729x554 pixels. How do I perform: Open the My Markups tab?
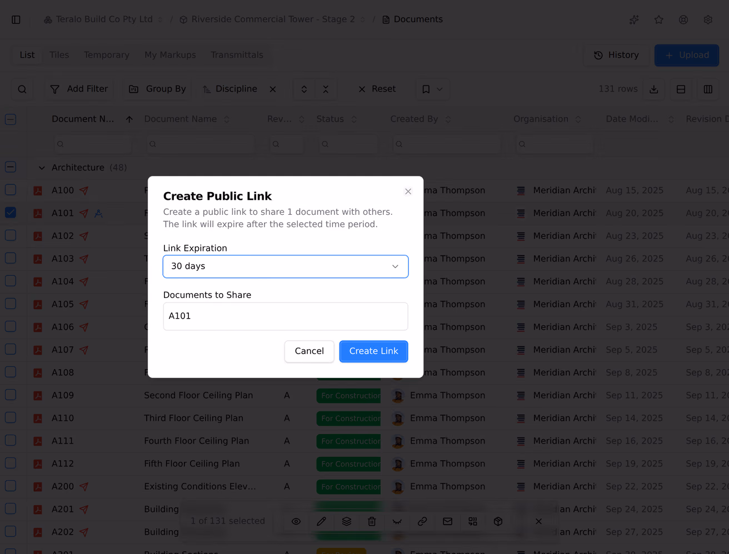point(170,55)
